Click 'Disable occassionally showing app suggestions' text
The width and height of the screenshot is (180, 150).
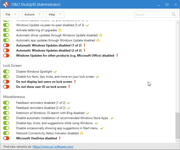[57, 128]
